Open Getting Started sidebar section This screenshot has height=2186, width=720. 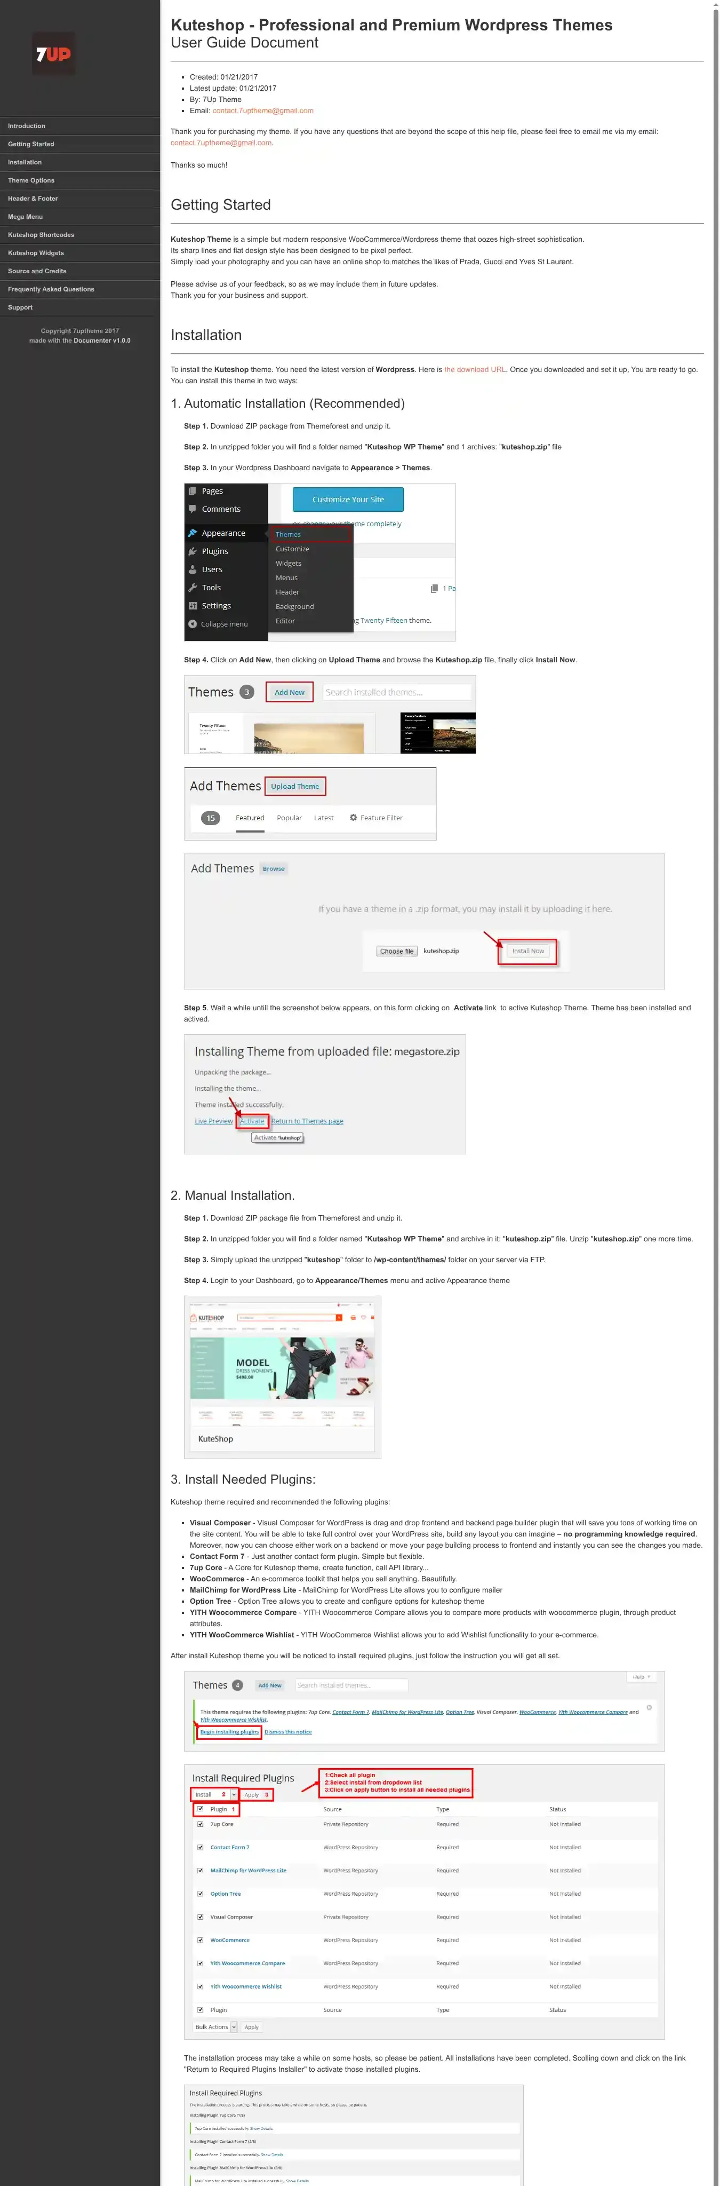coord(79,144)
